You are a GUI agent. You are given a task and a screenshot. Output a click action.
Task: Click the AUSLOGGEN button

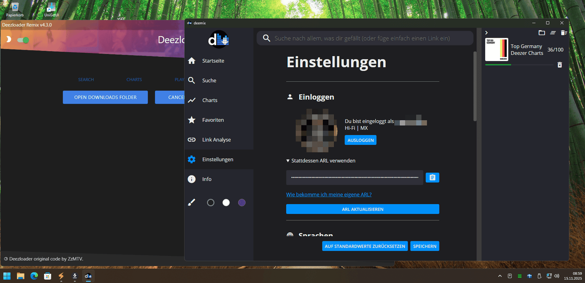pyautogui.click(x=361, y=140)
